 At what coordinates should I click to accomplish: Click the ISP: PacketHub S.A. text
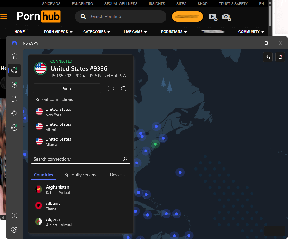[108, 76]
